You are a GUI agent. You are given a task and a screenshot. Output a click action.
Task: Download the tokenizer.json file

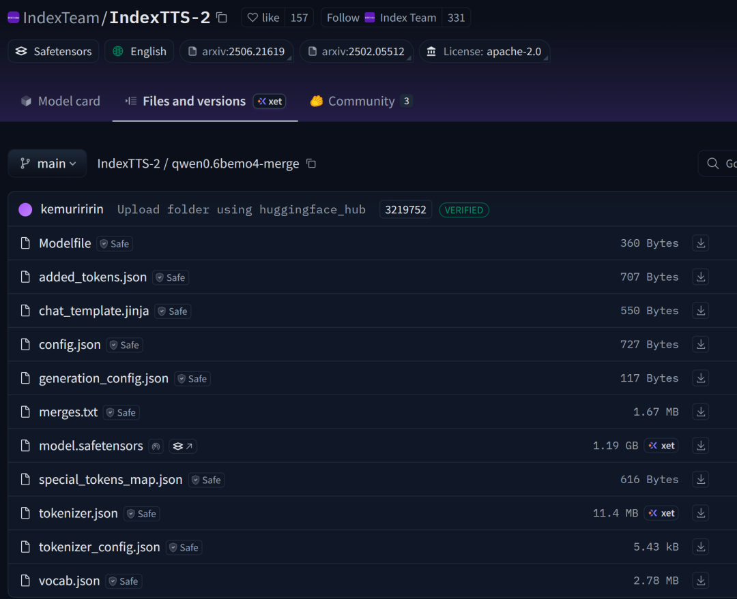coord(700,513)
